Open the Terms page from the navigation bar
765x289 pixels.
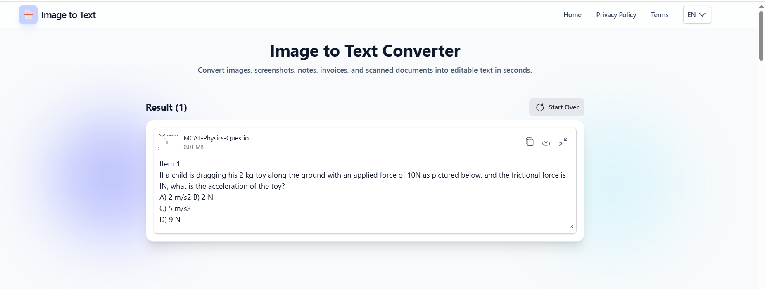coord(659,14)
